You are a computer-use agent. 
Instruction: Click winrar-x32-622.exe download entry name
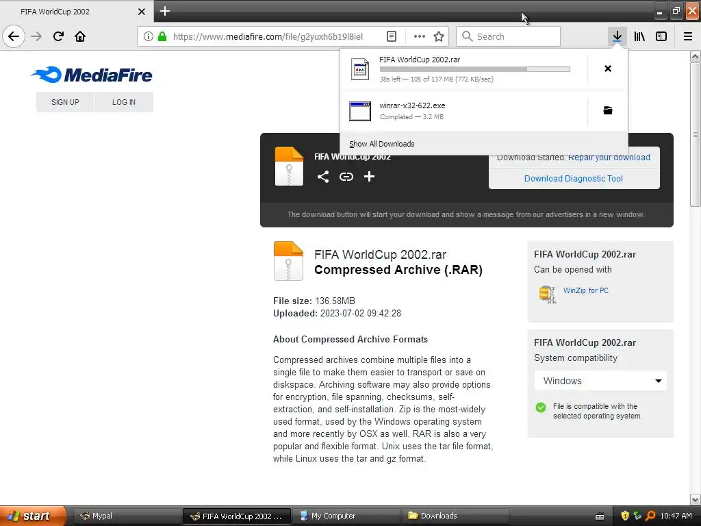[x=412, y=105]
